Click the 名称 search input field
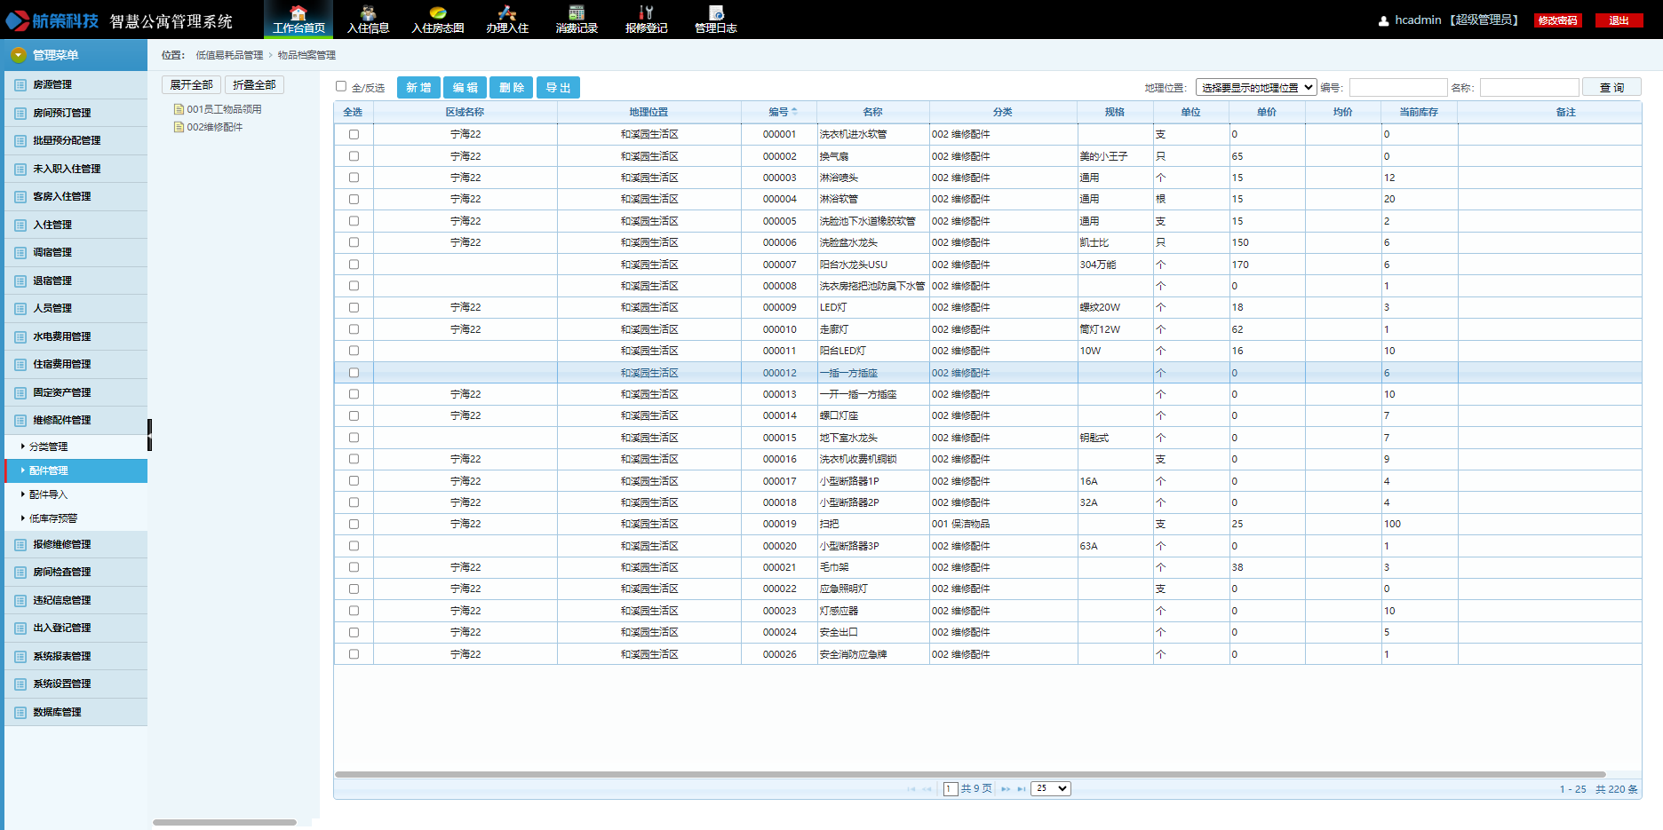1663x830 pixels. tap(1529, 88)
